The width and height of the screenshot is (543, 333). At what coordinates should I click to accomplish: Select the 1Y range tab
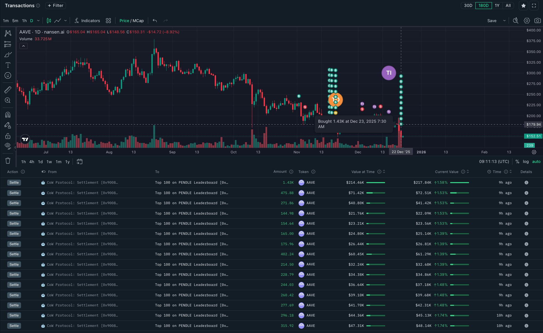coord(497,6)
